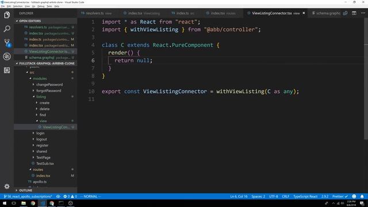This screenshot has height=207, width=368.
Task: Open TestSub.tsx in the file tree
Action: tap(45, 163)
